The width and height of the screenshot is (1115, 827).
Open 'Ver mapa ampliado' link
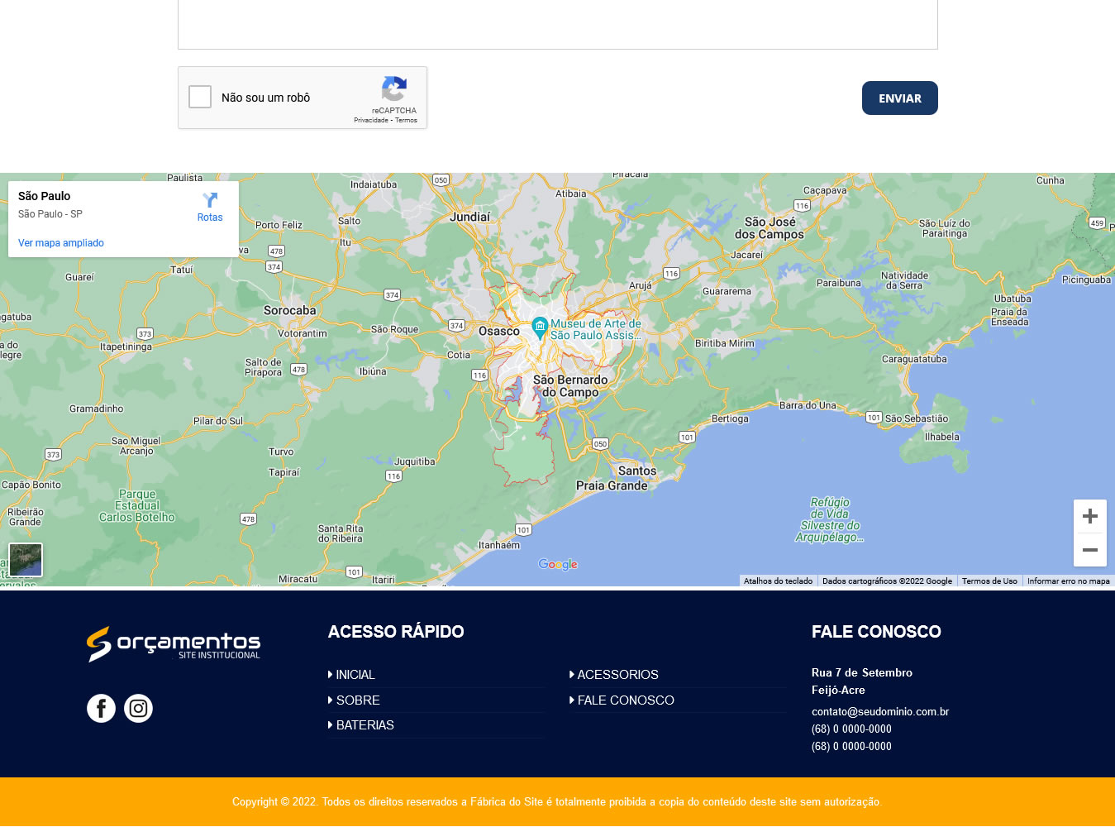click(x=61, y=243)
